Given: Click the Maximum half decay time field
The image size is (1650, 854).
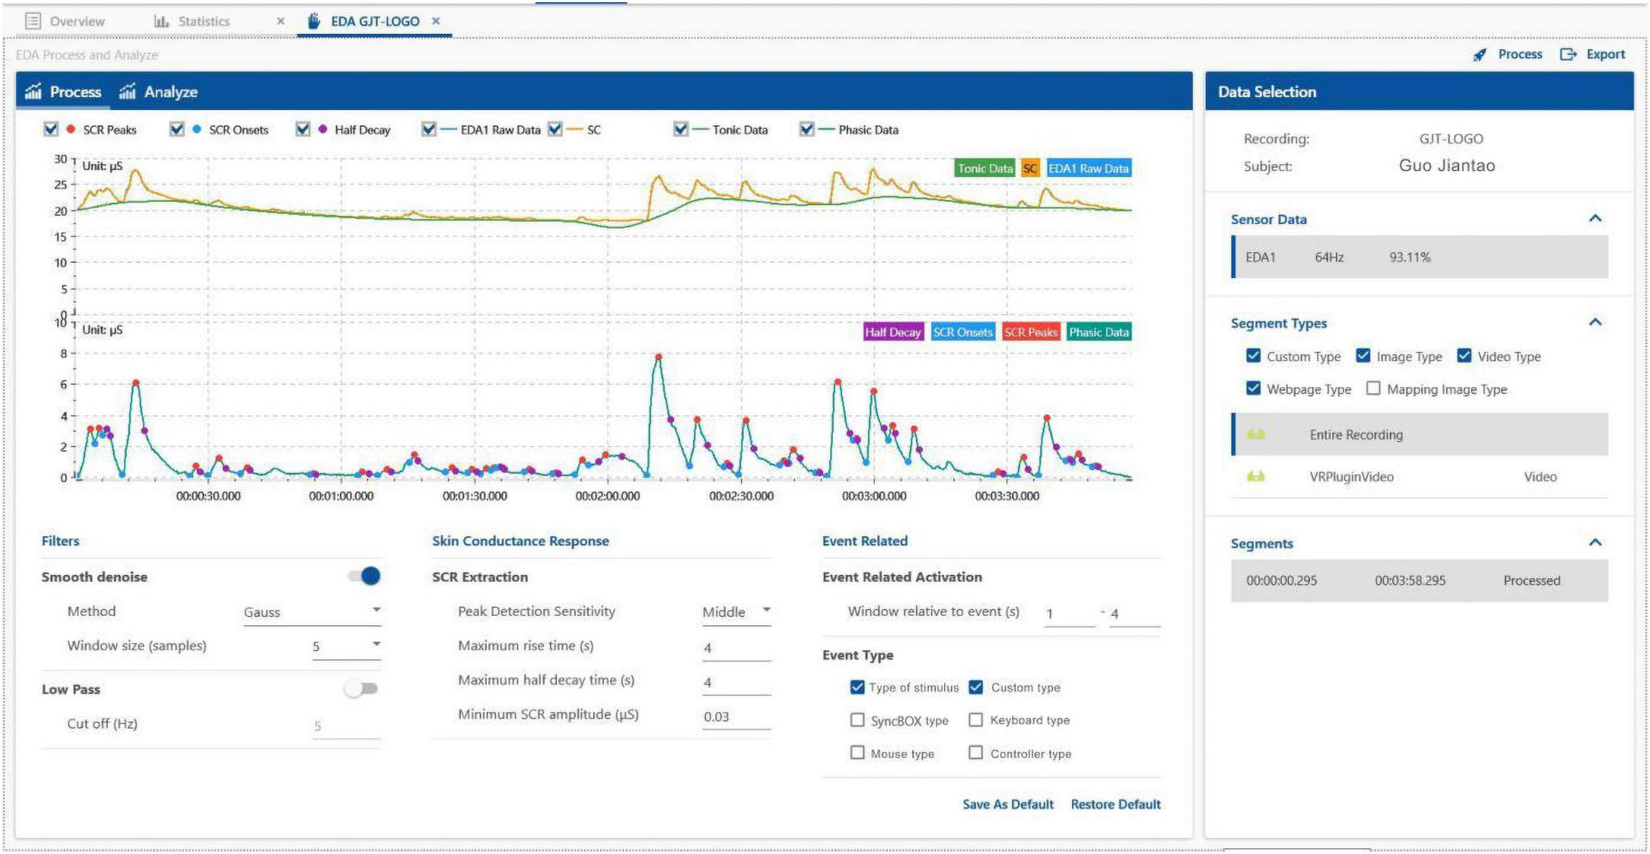Looking at the screenshot, I should (737, 682).
